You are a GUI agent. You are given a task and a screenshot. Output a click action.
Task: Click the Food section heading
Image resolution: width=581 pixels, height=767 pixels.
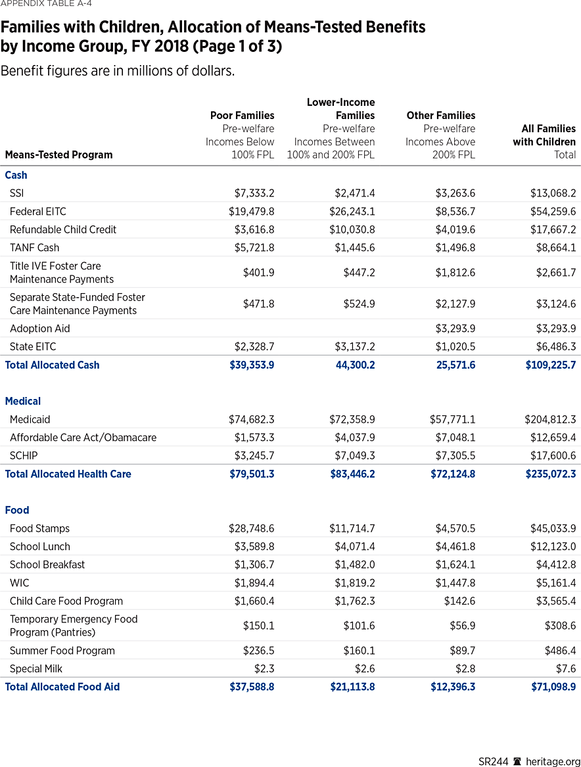tap(17, 510)
